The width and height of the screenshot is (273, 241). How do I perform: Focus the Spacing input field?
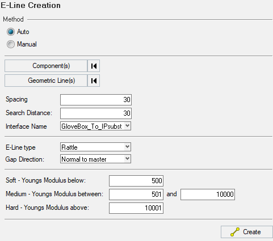tap(96, 100)
